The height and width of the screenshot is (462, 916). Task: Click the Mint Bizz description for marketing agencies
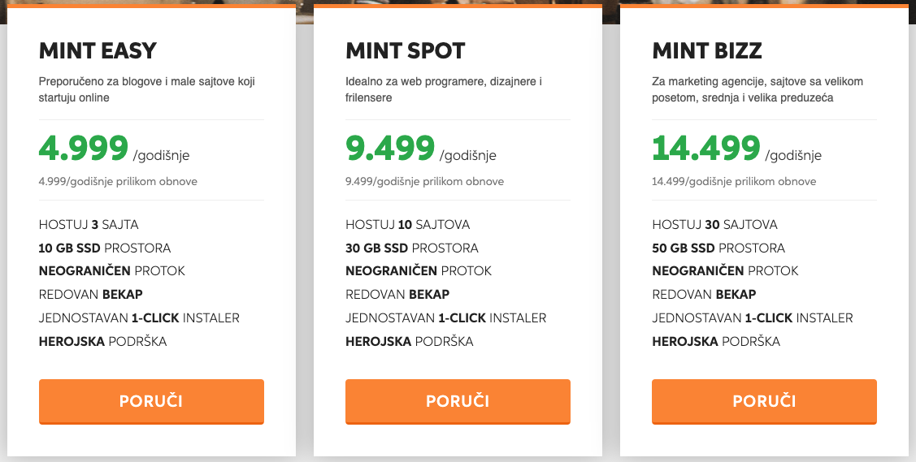tap(758, 89)
